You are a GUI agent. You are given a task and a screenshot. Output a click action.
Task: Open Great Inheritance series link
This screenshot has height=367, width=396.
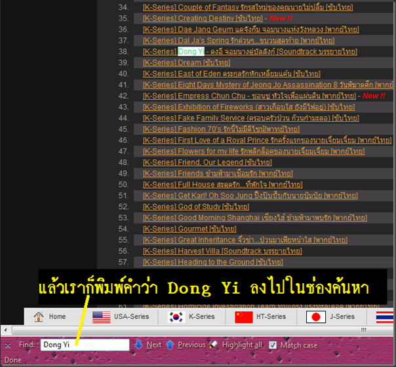(245, 241)
